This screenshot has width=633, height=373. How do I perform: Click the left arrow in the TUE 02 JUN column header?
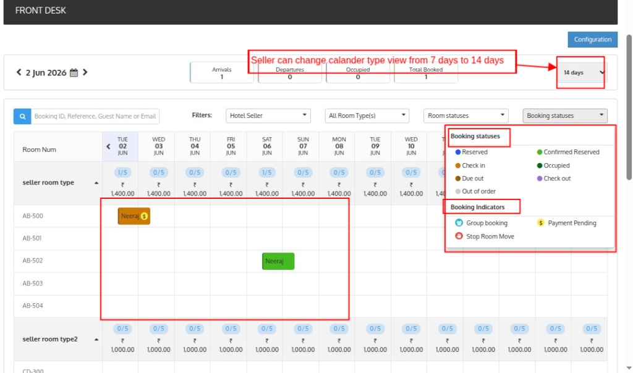(x=108, y=146)
